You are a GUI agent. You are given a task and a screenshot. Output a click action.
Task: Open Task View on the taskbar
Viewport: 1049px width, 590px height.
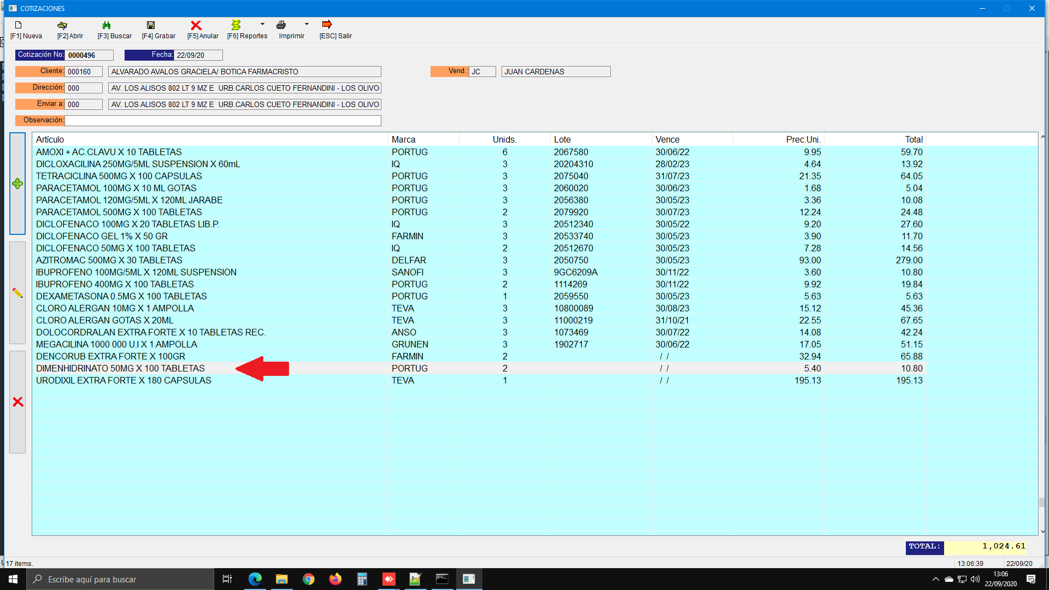point(227,579)
